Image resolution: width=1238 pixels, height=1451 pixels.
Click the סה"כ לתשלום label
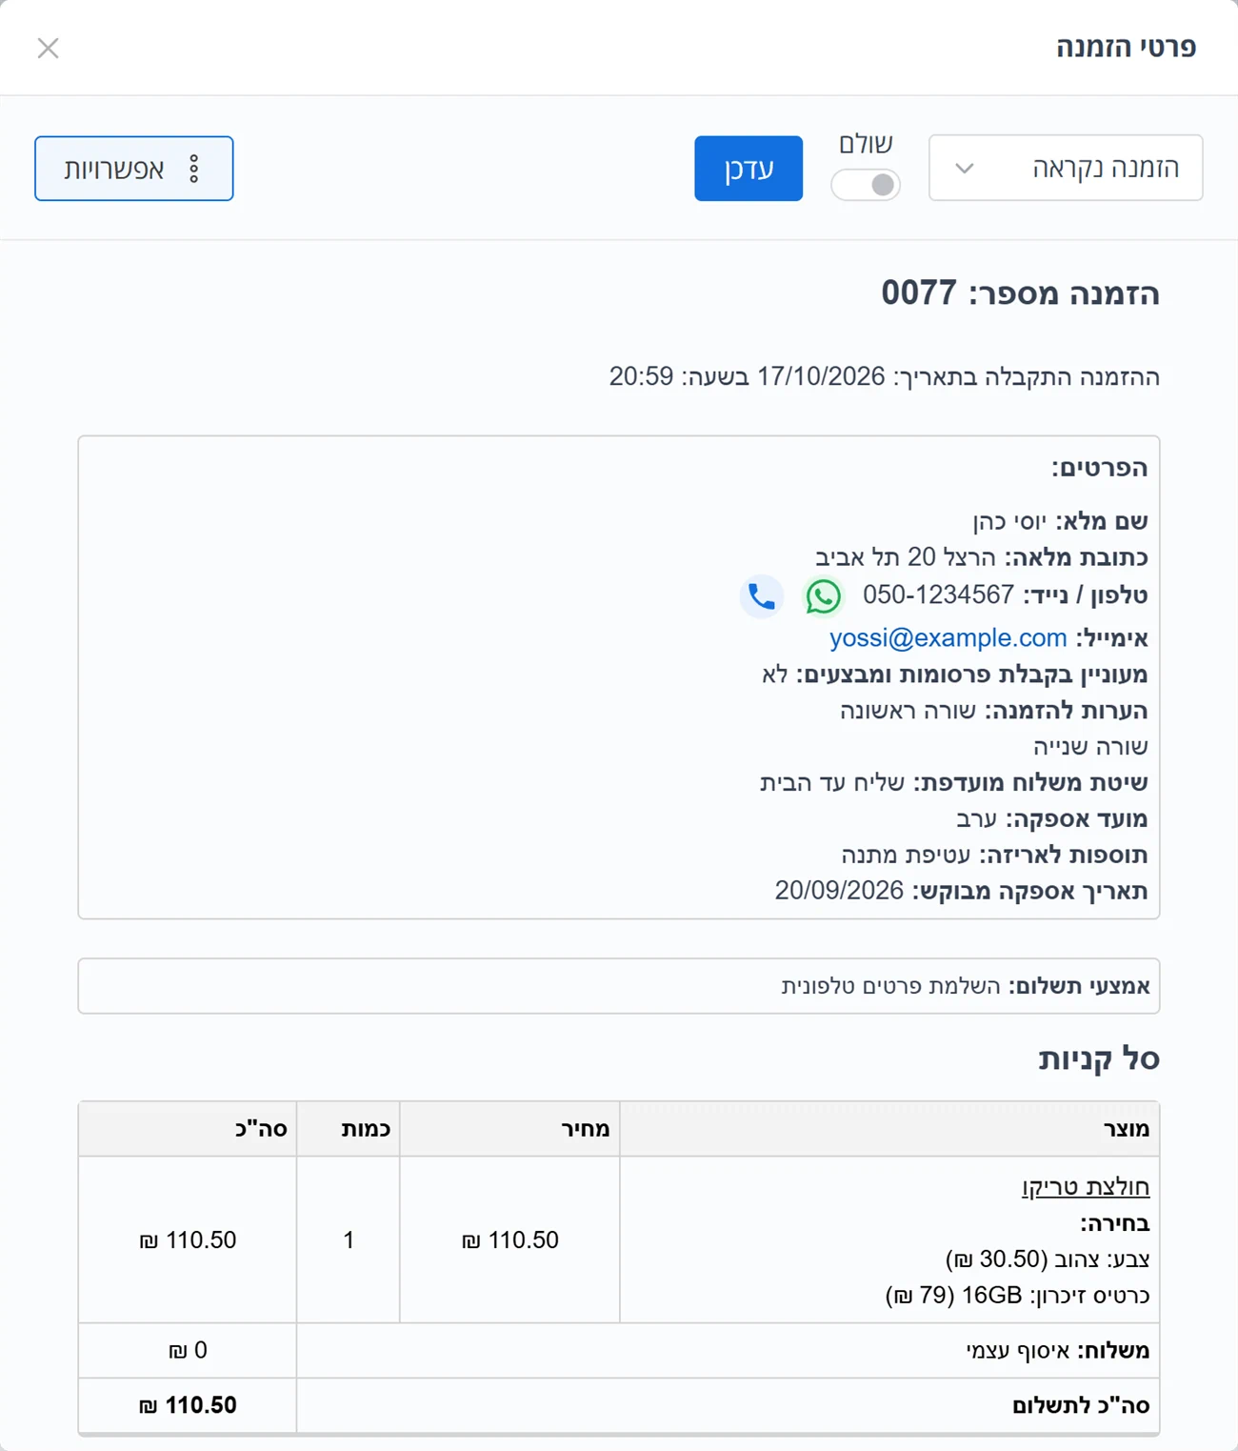[x=1081, y=1406]
